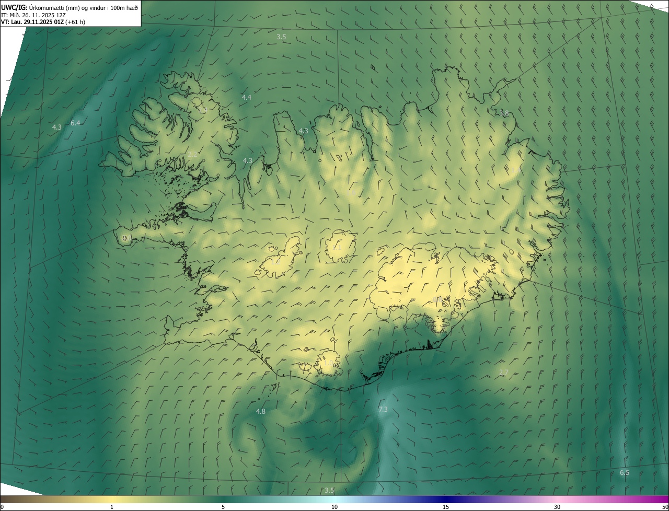Screen dimensions: 669x511
Task: Click the 3.5 label just above the colour scale
Action: point(329,490)
